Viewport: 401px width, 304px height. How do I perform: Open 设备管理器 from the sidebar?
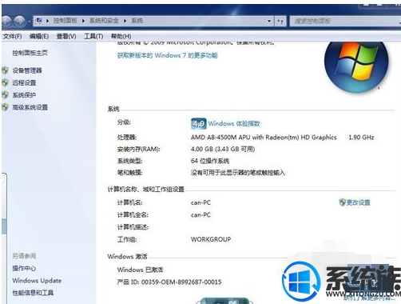pos(27,70)
